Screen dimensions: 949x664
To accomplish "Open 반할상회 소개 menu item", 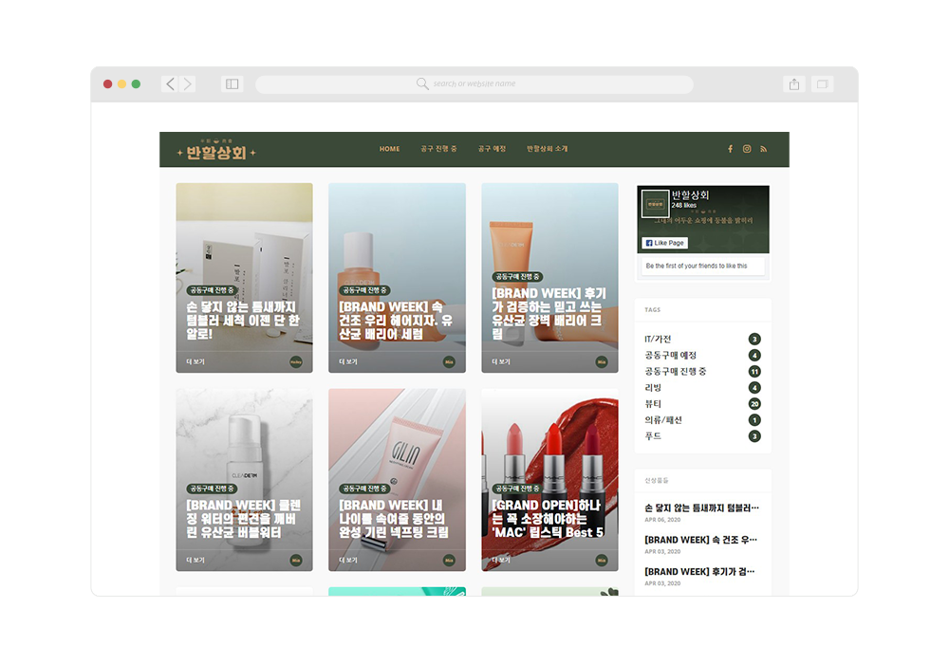I will pyautogui.click(x=548, y=149).
